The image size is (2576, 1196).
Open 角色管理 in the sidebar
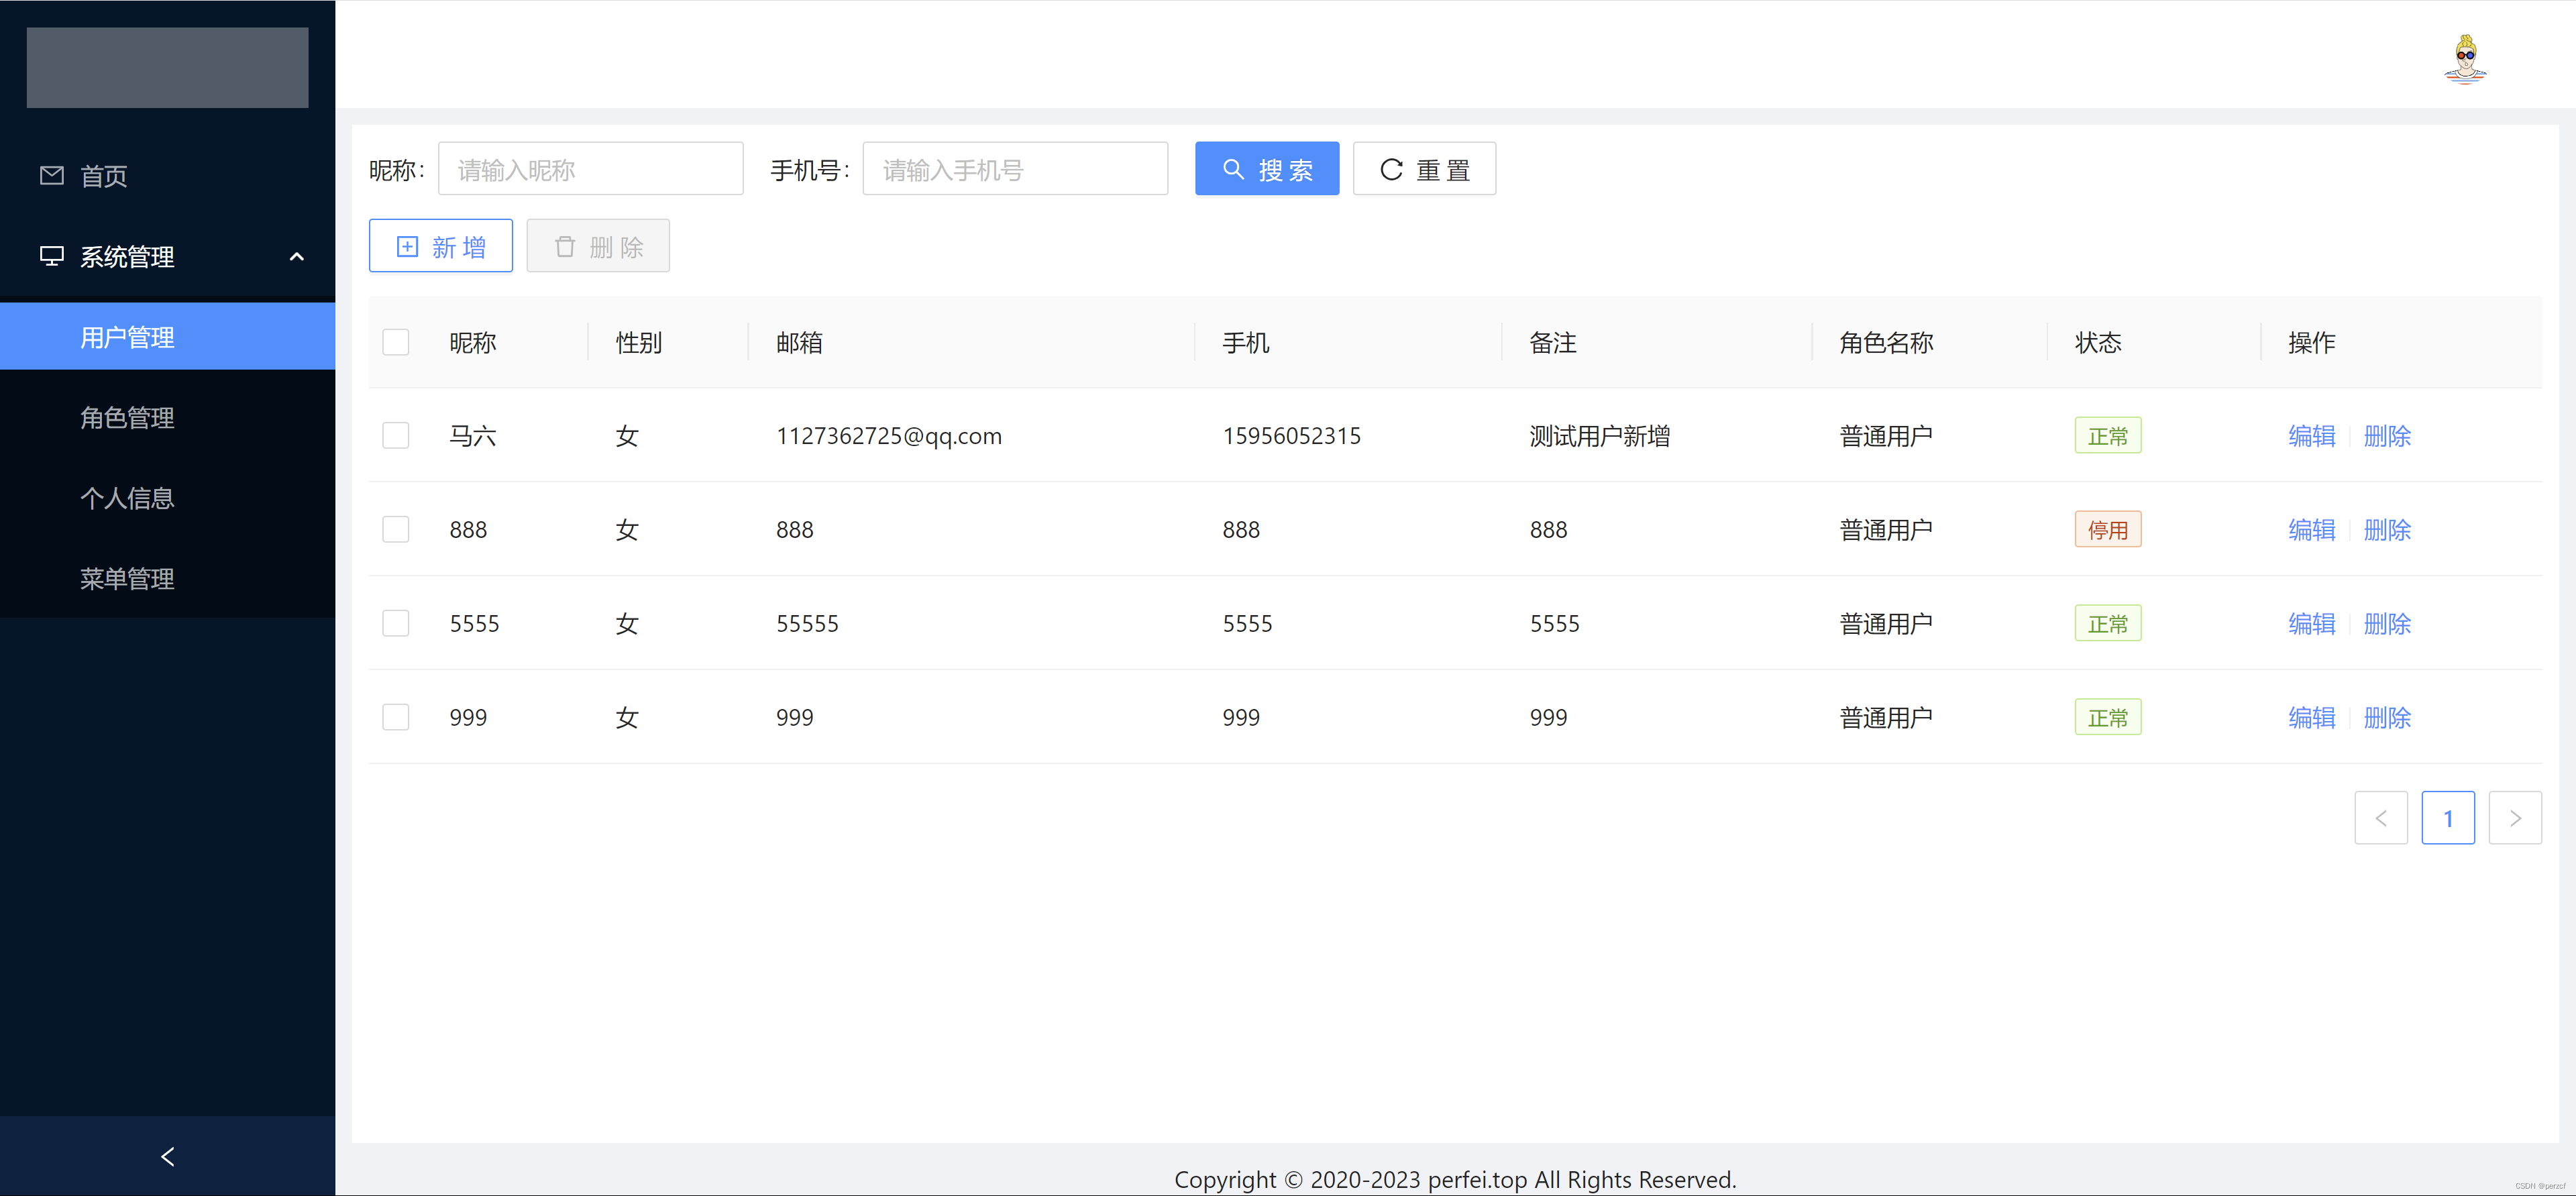(127, 417)
